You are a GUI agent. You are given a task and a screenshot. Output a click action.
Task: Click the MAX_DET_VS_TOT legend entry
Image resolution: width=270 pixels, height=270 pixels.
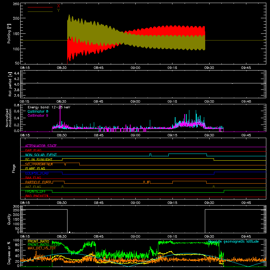(42, 248)
